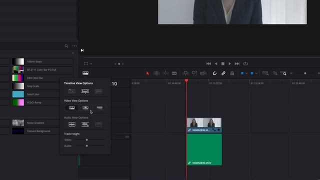Image resolution: width=320 pixels, height=180 pixels.
Task: Select the Trim Edit Mode tool
Action: click(x=156, y=73)
